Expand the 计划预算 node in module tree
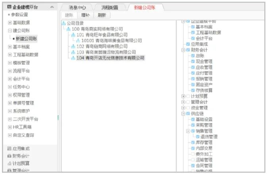 tap(183, 96)
